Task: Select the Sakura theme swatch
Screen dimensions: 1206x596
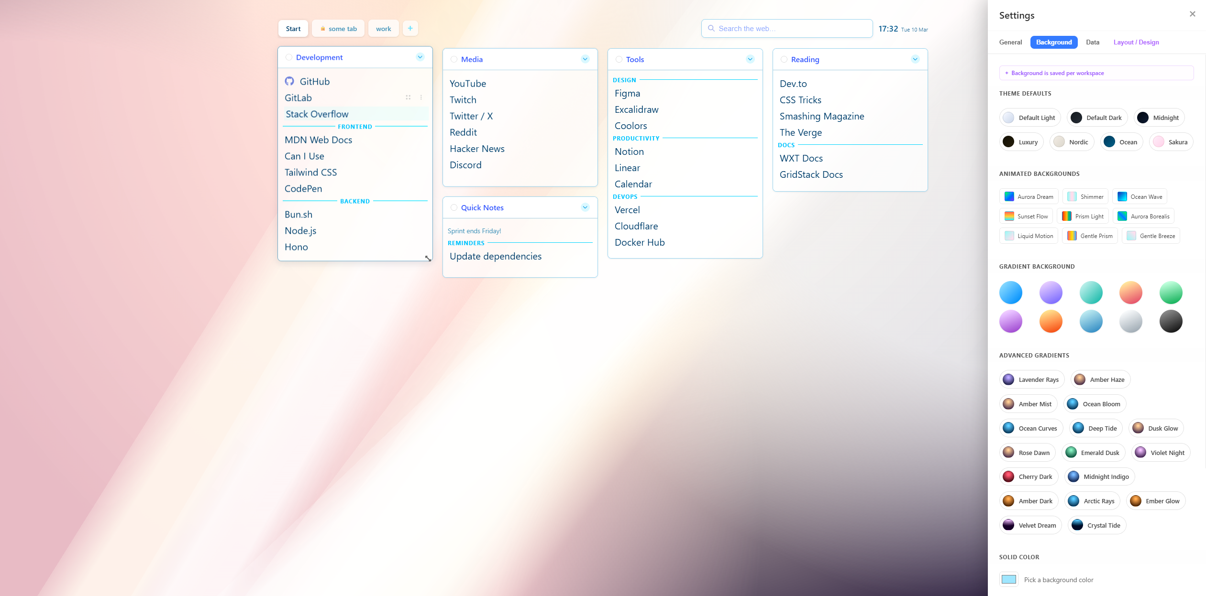Action: point(1171,141)
